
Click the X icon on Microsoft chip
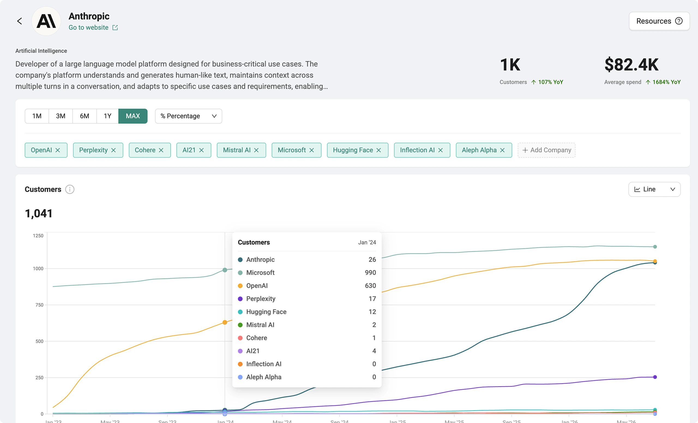tap(312, 150)
